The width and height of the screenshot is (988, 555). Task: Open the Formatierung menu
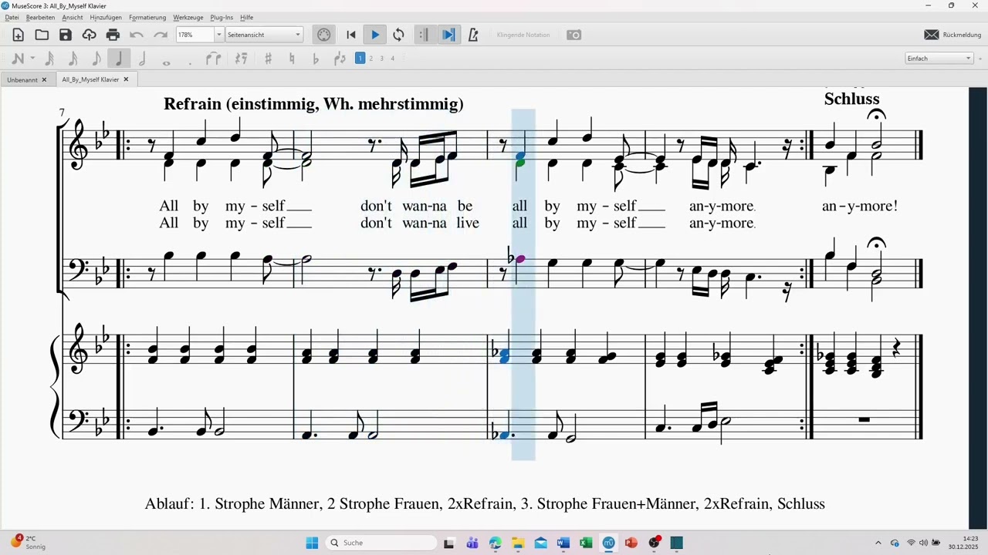coord(147,17)
